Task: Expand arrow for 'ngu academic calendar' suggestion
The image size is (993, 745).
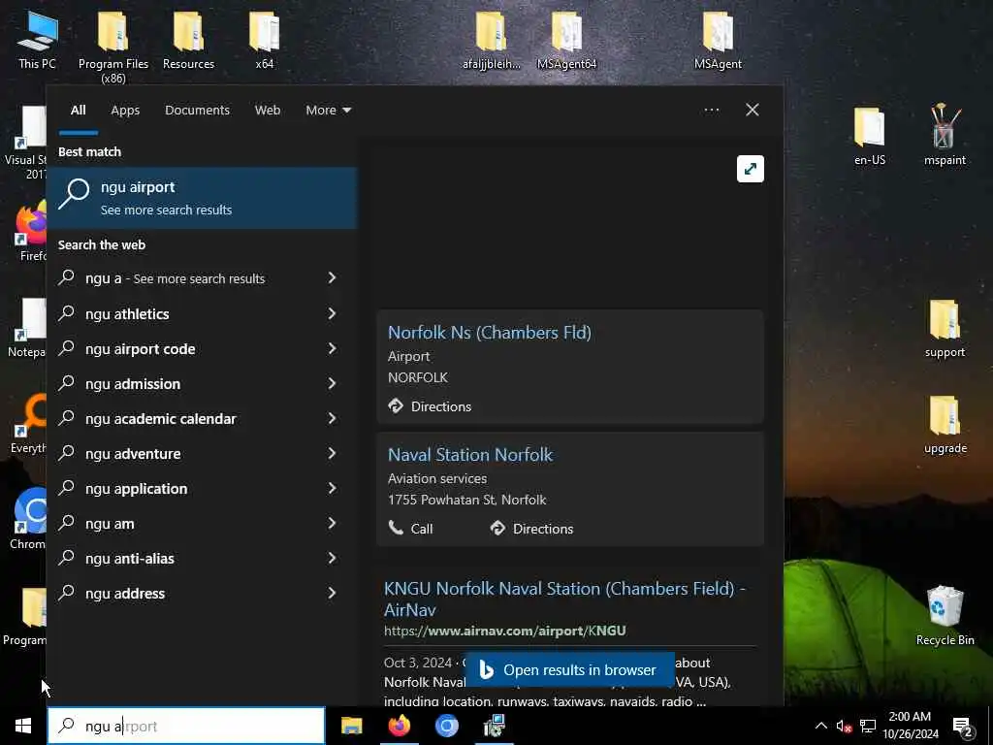Action: click(332, 418)
